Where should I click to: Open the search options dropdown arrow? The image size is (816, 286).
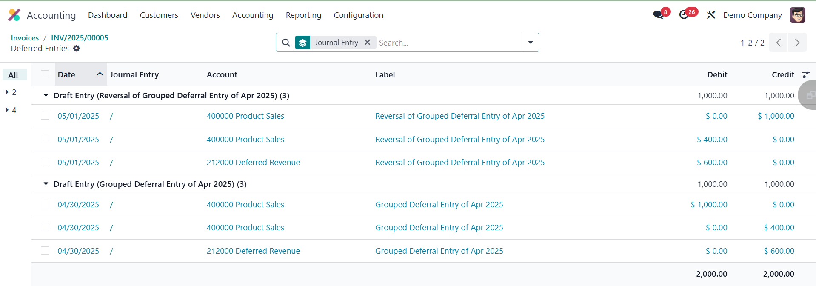tap(531, 43)
